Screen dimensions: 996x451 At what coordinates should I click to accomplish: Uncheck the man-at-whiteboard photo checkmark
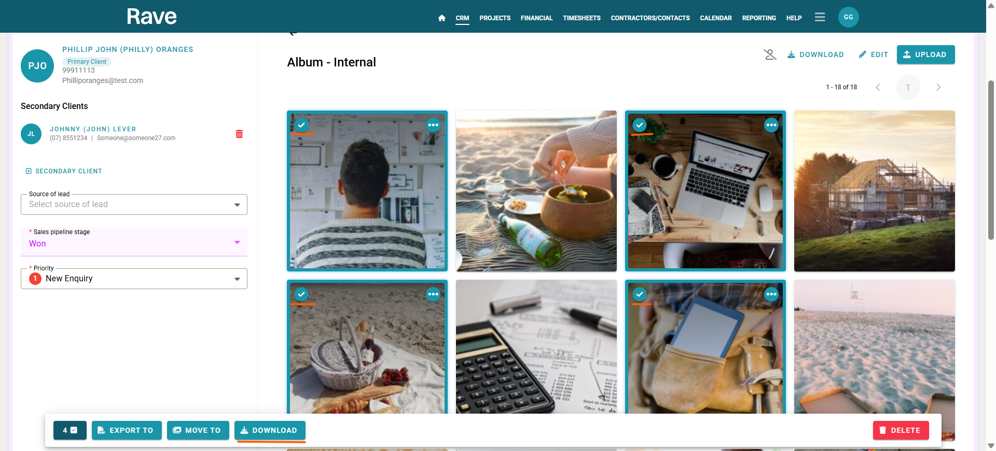pyautogui.click(x=301, y=125)
